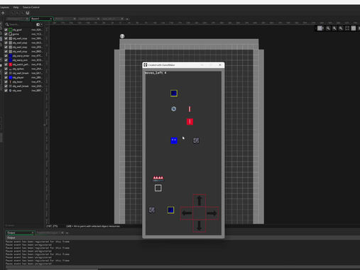Click the right arrow on the game d-pad

(x=212, y=213)
